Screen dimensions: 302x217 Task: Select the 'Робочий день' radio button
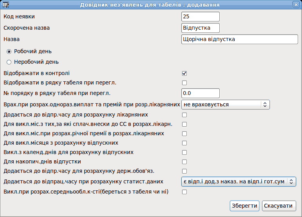pyautogui.click(x=9, y=52)
